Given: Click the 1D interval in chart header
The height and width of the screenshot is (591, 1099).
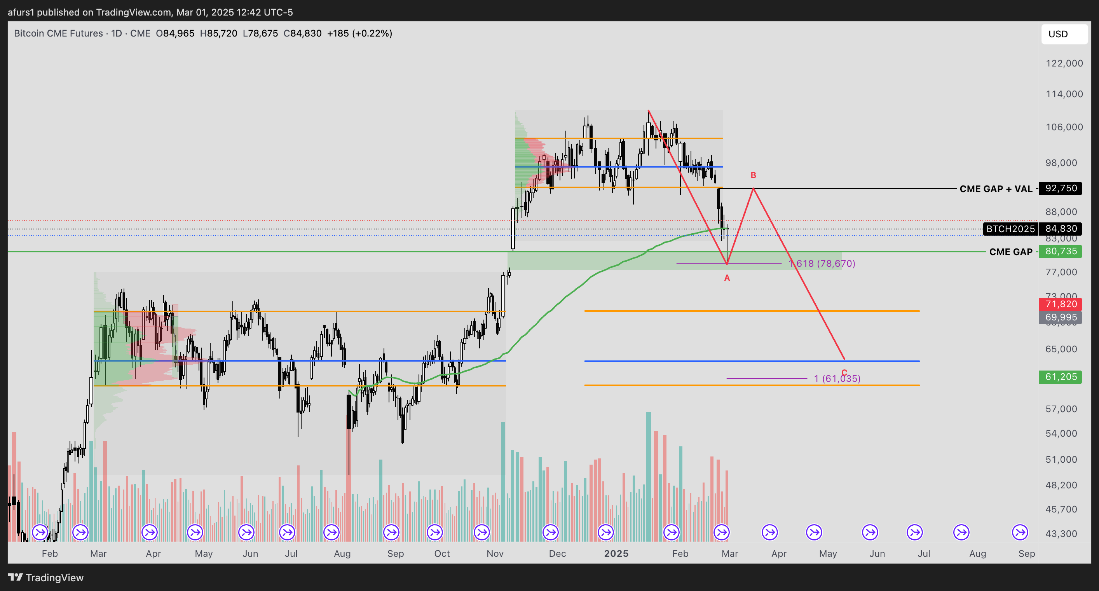Looking at the screenshot, I should pyautogui.click(x=117, y=33).
